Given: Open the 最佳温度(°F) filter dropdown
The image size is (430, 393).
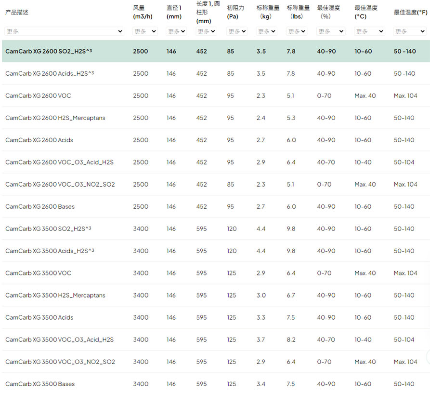Looking at the screenshot, I should 410,31.
